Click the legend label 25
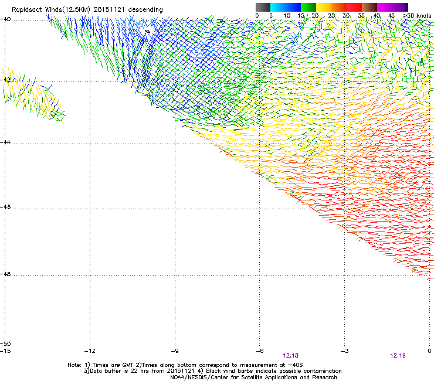Viewport: 434px width, 381px height. pyautogui.click(x=331, y=16)
